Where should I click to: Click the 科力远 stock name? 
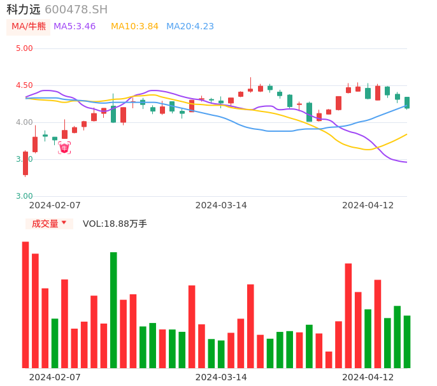pyautogui.click(x=24, y=10)
